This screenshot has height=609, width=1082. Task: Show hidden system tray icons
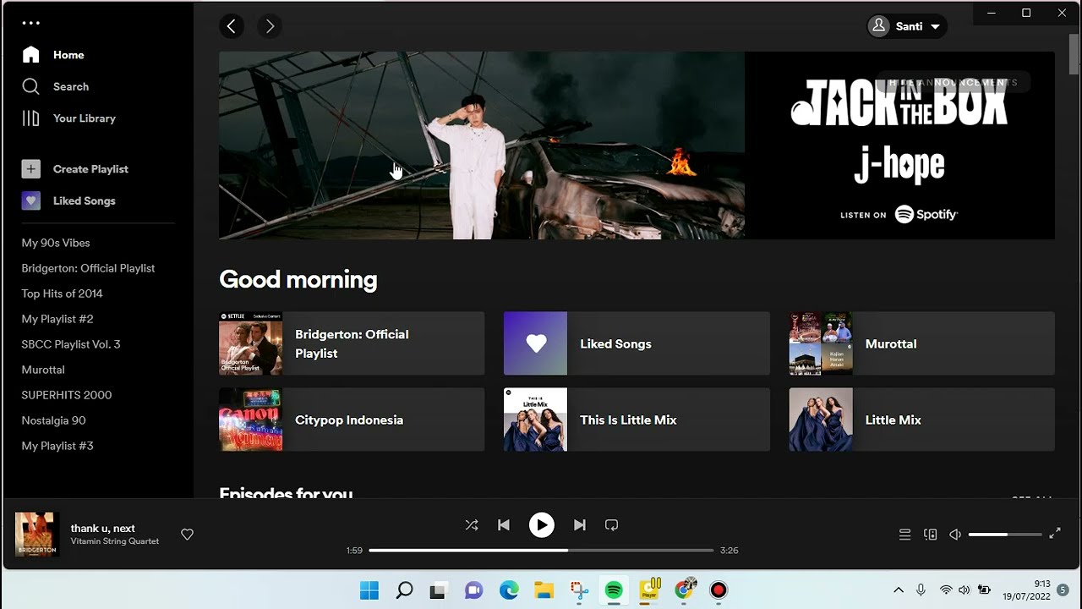pyautogui.click(x=899, y=590)
